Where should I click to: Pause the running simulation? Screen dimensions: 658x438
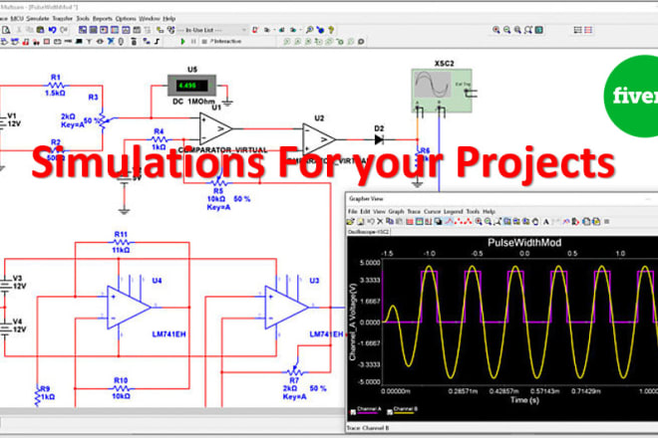coord(193,42)
